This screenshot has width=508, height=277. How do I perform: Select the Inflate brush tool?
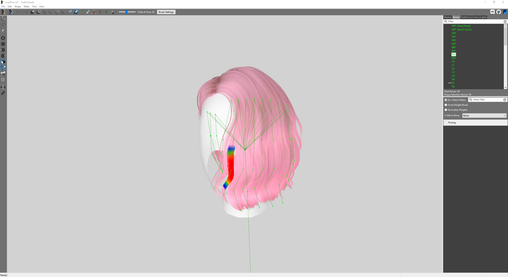point(45,12)
